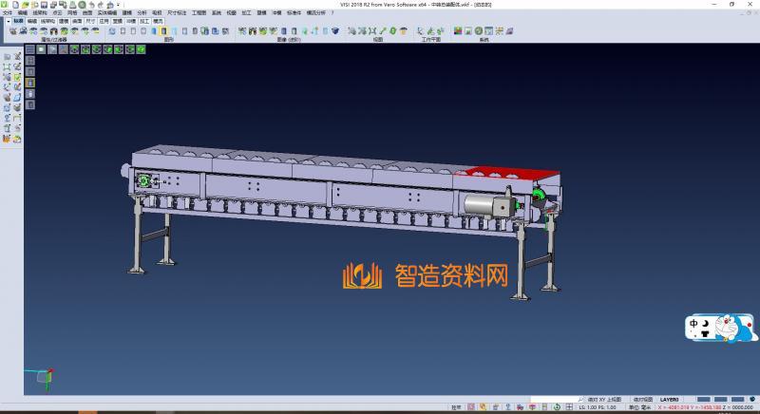Click the green round clock icon in the 系统 group

point(479,31)
